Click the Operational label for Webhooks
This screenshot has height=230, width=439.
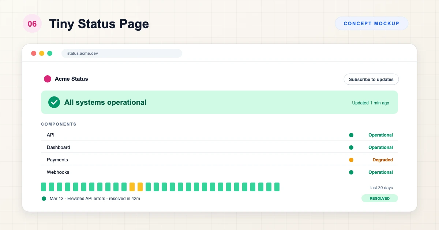click(x=380, y=172)
